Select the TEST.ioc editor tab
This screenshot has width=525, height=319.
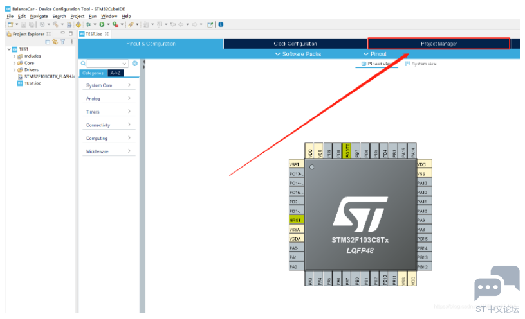click(94, 34)
